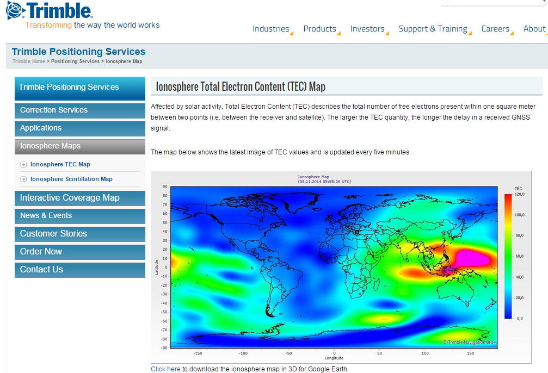Viewport: 548px width, 373px height.
Task: Expand the Industries dropdown menu
Action: click(x=271, y=28)
